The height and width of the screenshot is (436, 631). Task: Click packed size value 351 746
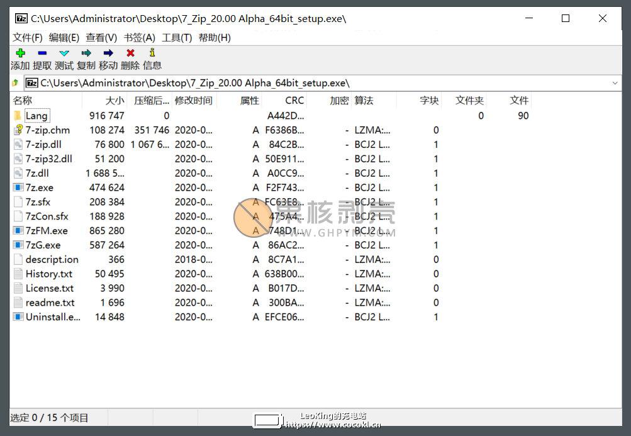click(x=152, y=130)
